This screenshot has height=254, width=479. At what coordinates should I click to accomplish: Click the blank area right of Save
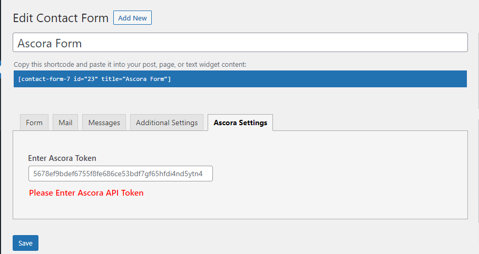point(211,243)
